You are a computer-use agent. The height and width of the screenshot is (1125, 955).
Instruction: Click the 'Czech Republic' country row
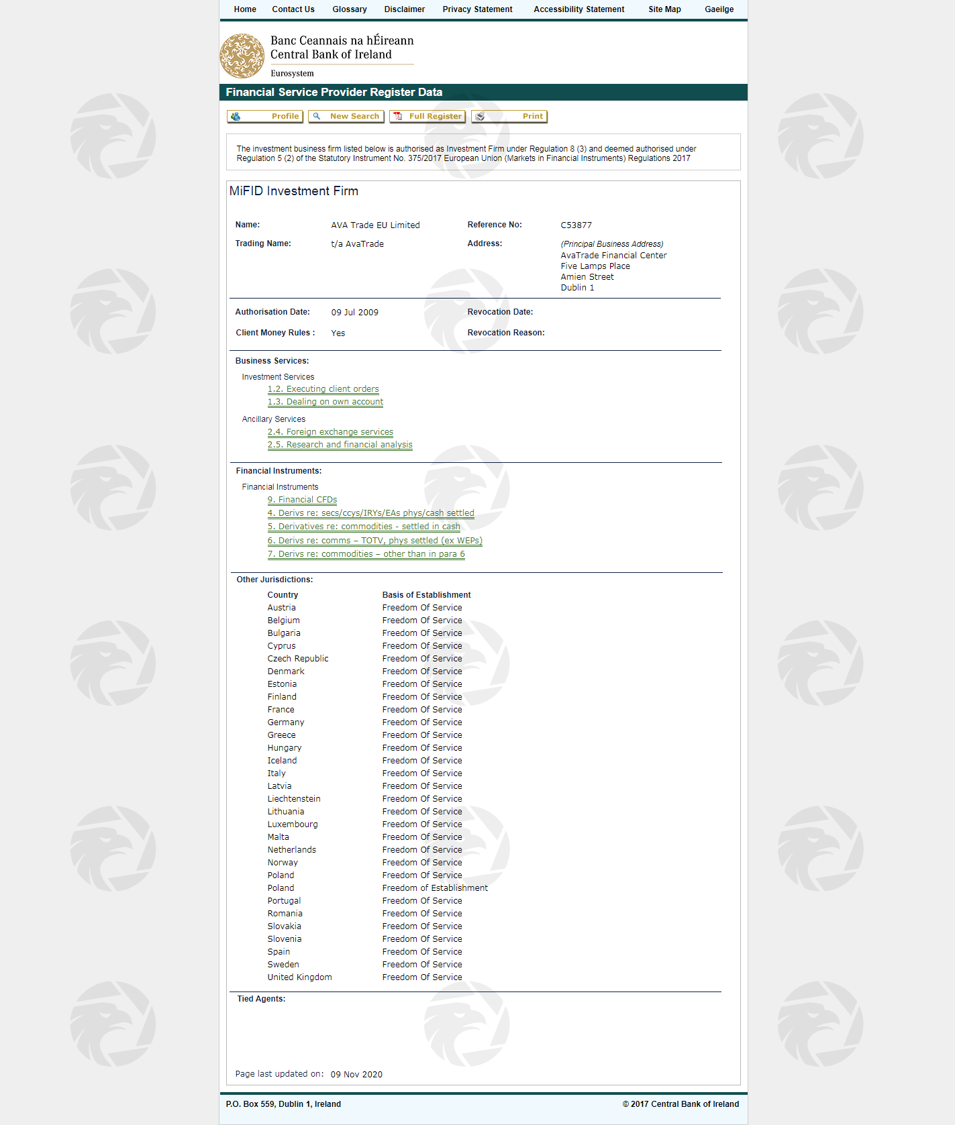(x=365, y=659)
